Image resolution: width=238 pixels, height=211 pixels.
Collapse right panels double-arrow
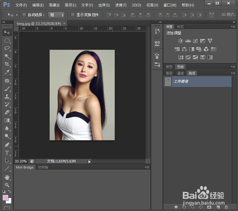234,22
